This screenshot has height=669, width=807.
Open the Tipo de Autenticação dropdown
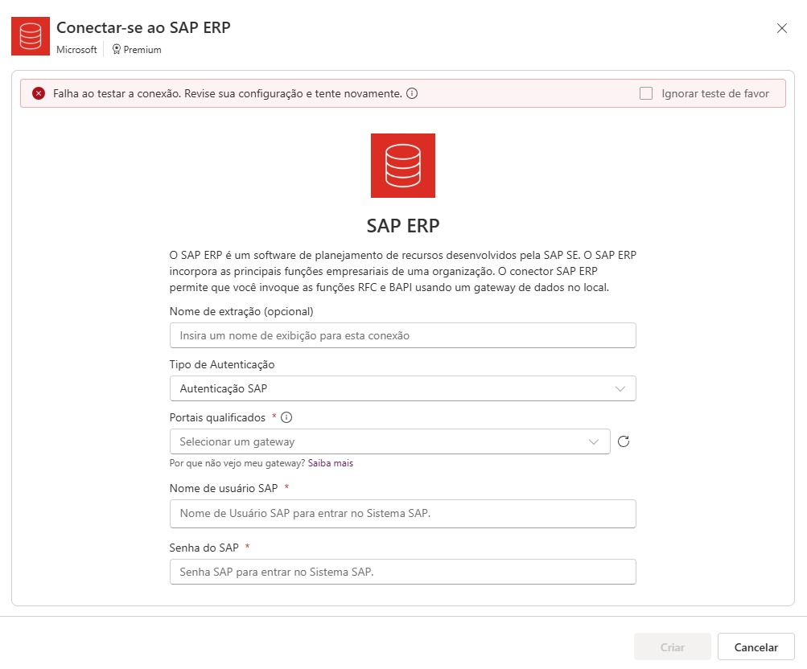[403, 388]
